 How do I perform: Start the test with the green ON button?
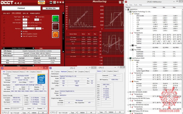tap(55, 19)
